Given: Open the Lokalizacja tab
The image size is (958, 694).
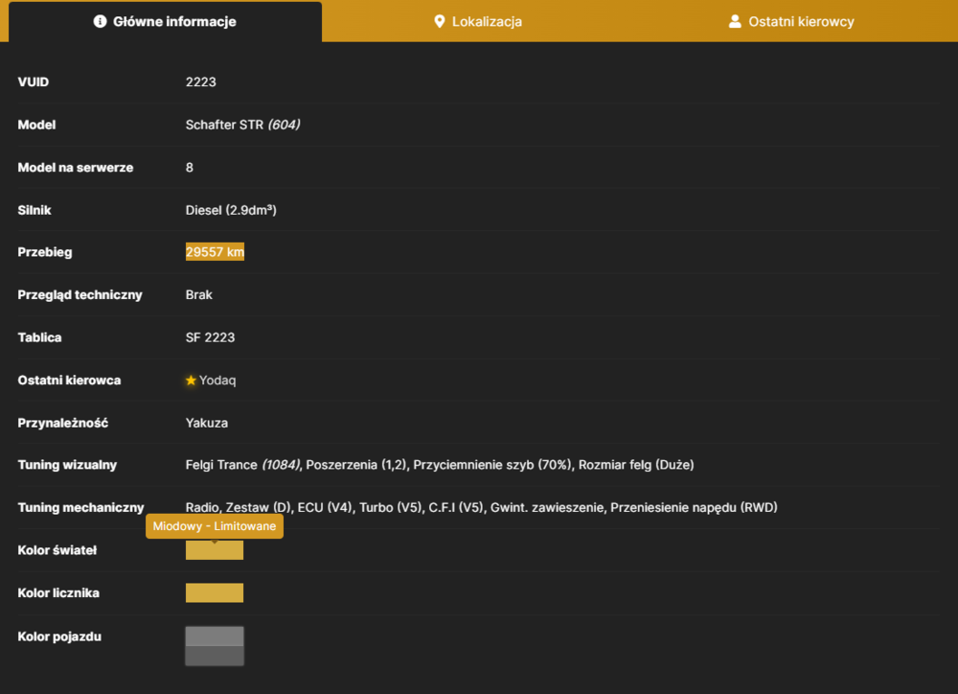Looking at the screenshot, I should 478,22.
